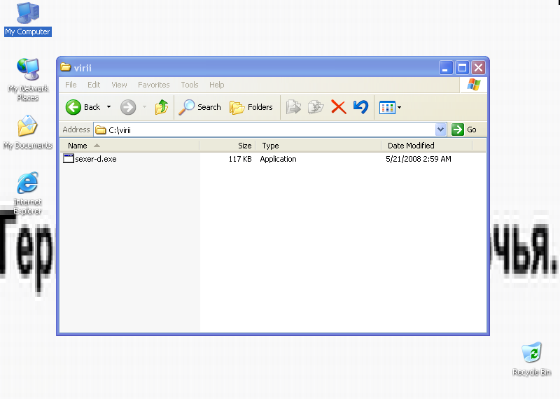The width and height of the screenshot is (560, 399).
Task: Click the grayed Forward arrow button
Action: pyautogui.click(x=128, y=107)
